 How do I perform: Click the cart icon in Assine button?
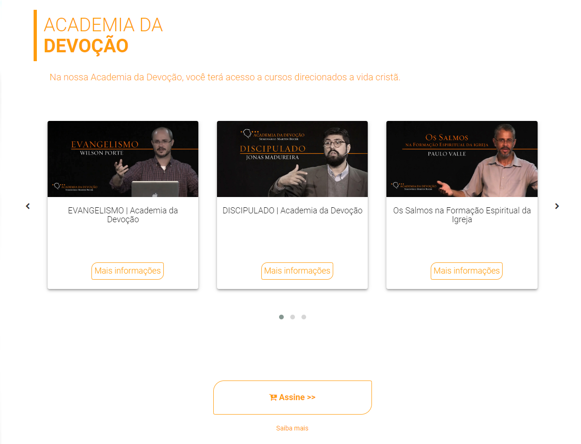pos(273,397)
